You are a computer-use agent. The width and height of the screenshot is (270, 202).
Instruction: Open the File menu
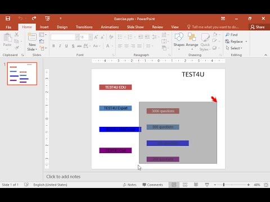click(x=8, y=27)
